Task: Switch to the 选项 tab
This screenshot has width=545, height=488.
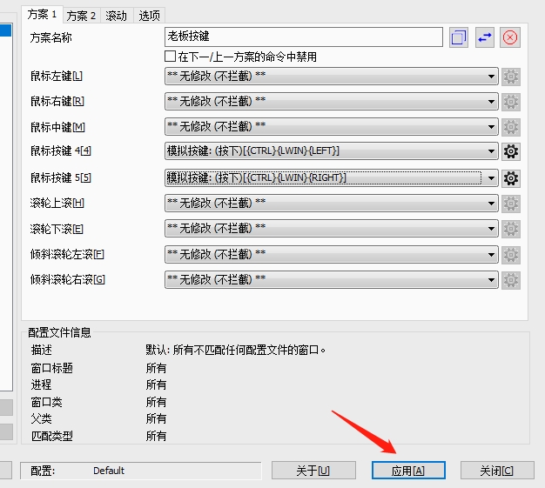Action: coord(149,16)
